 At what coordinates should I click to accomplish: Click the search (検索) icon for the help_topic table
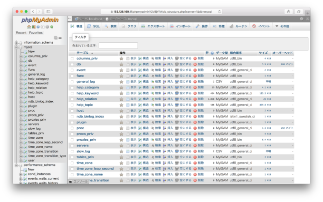coord(153,105)
